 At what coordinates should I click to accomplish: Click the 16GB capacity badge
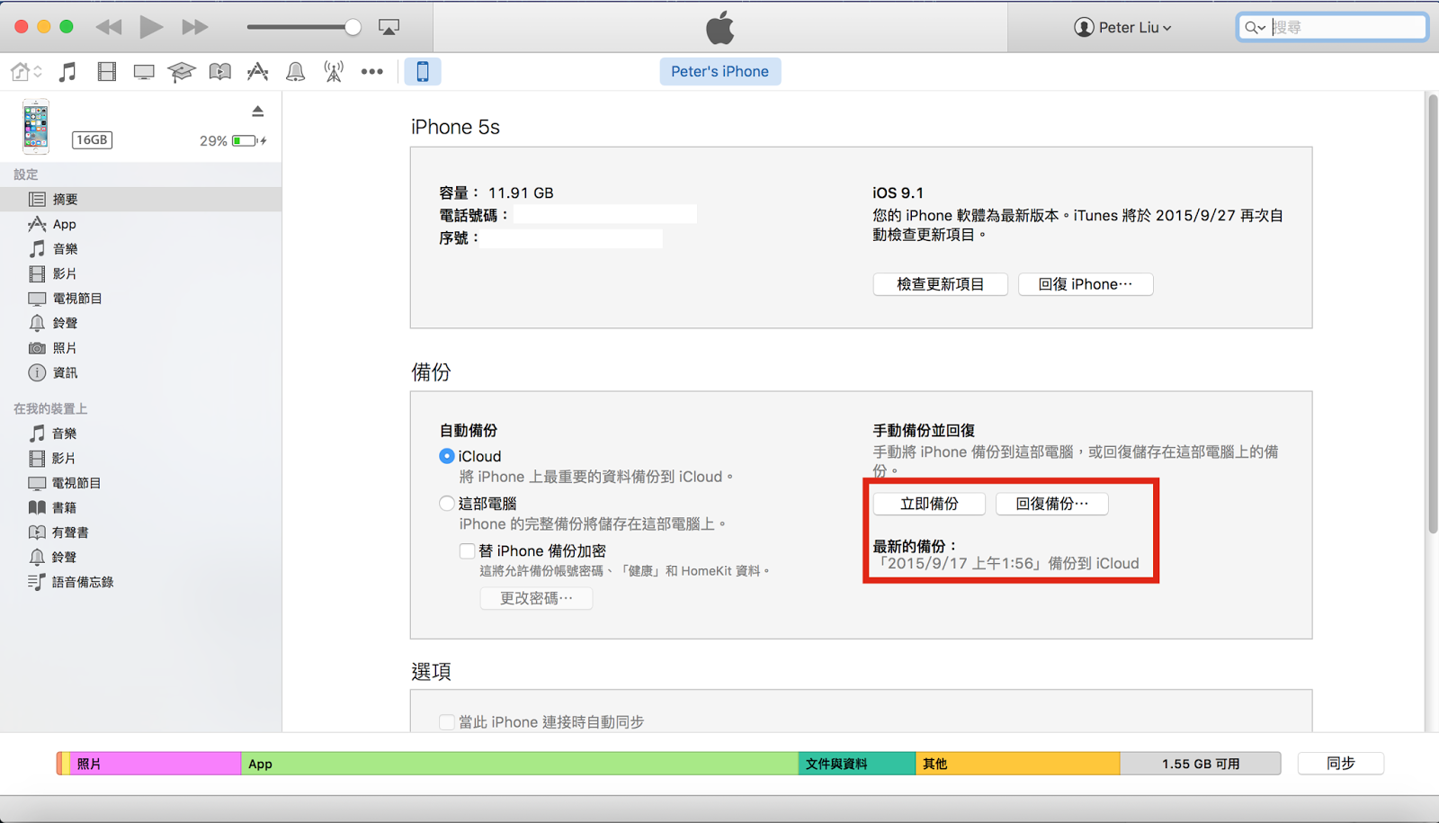(92, 139)
